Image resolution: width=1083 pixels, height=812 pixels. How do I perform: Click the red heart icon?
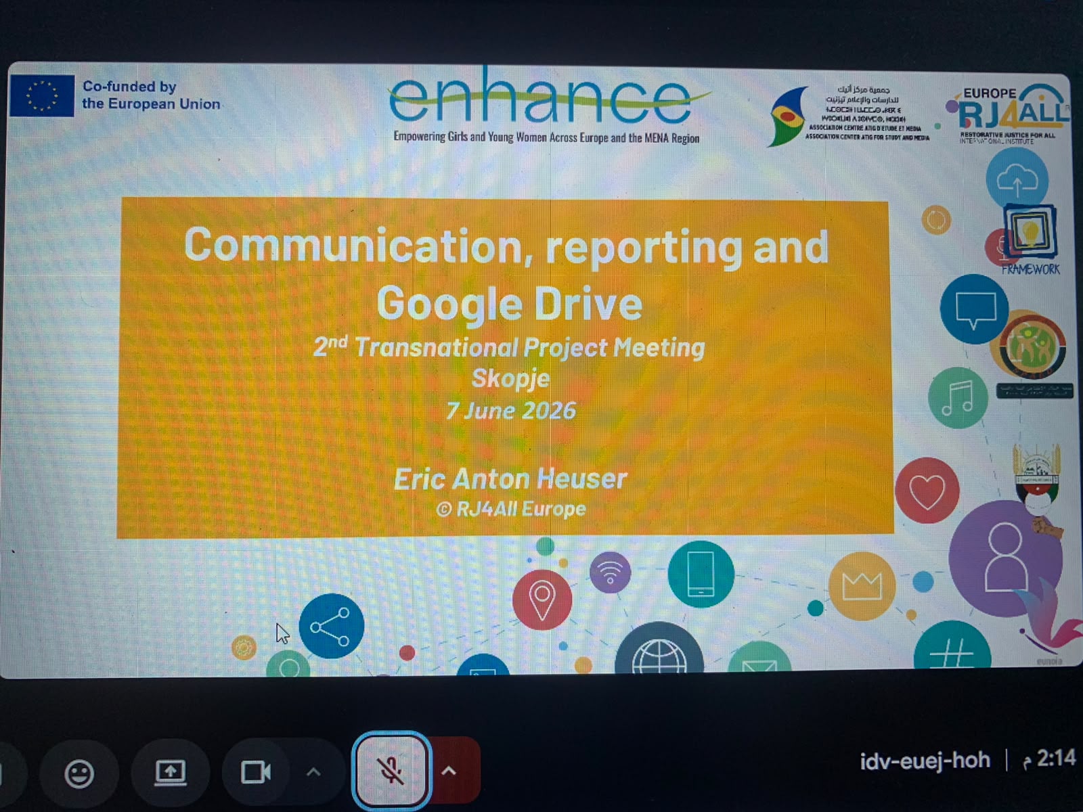[x=927, y=491]
